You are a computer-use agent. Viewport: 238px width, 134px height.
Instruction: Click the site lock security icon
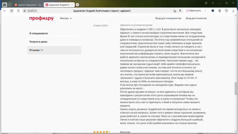pyautogui.click(x=24, y=11)
